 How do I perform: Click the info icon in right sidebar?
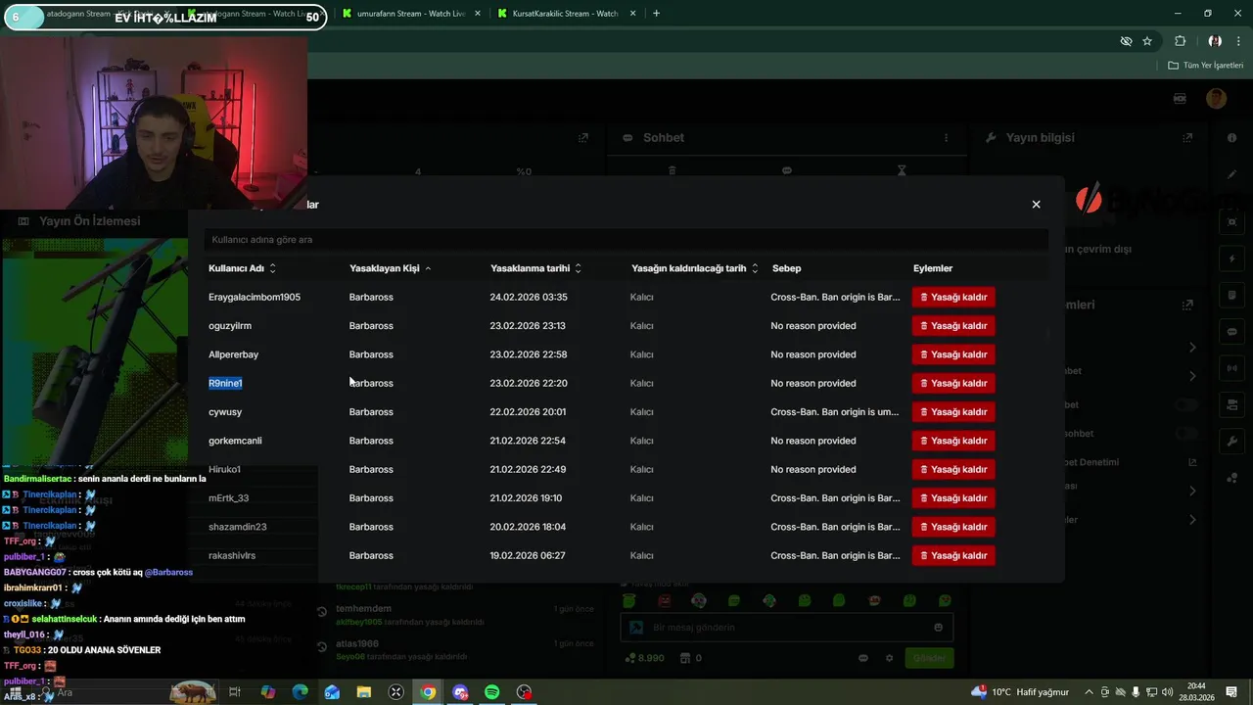click(1232, 138)
